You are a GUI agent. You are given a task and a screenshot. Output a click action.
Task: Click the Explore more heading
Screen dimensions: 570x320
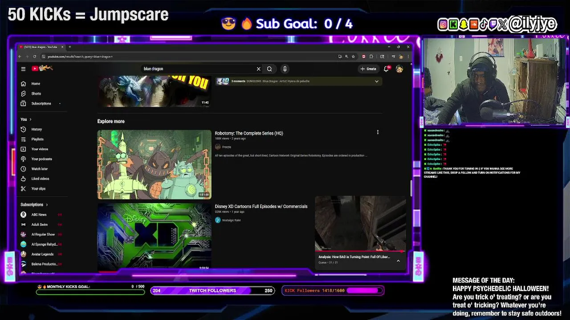pyautogui.click(x=111, y=121)
